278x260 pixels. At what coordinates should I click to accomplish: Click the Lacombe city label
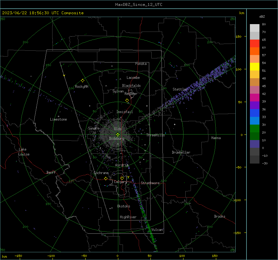(133, 78)
